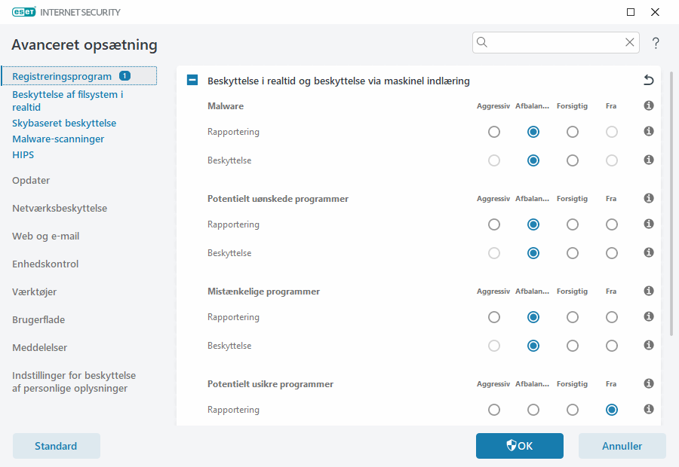The height and width of the screenshot is (467, 679).
Task: Open the help question mark icon
Action: tap(656, 43)
